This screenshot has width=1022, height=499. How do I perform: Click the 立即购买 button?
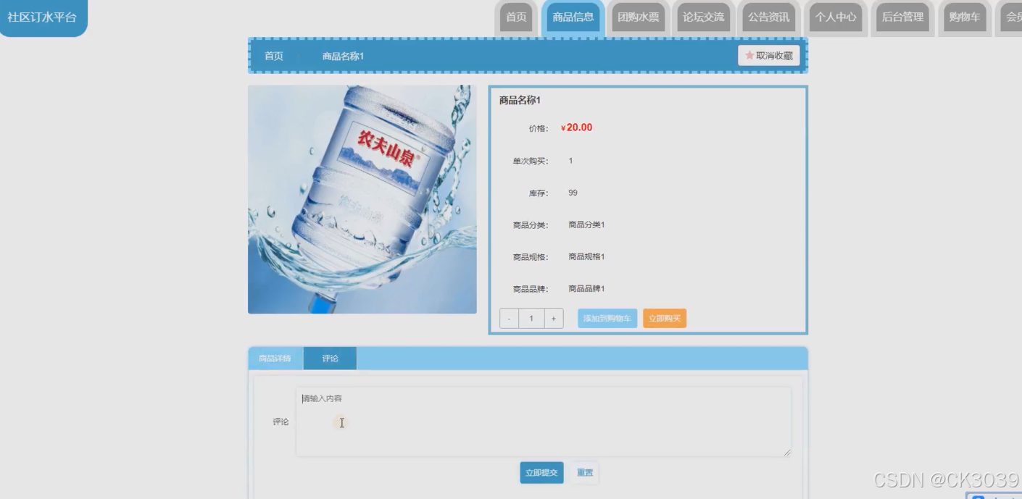[665, 319]
